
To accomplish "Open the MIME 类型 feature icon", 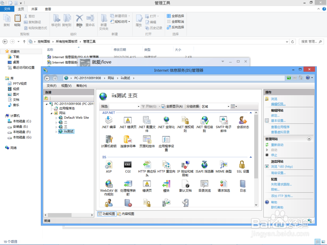I will pyautogui.click(x=224, y=166).
